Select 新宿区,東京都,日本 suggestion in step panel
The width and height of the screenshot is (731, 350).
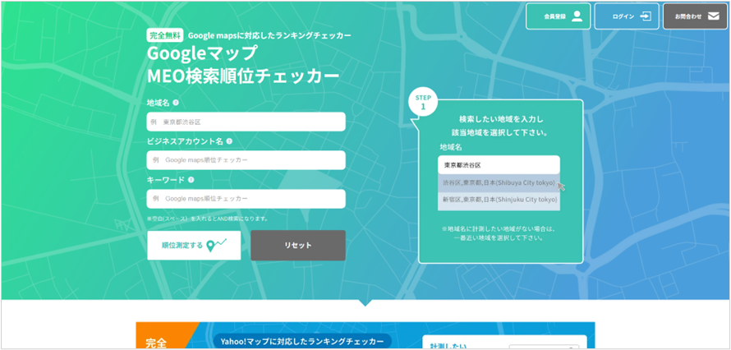coord(499,200)
